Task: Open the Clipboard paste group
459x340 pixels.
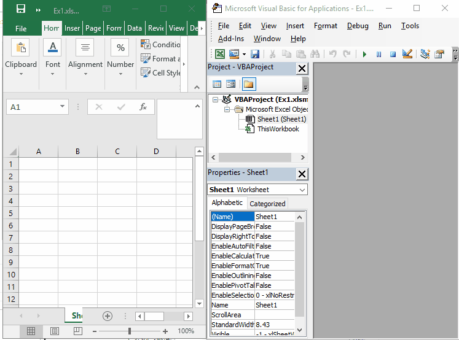Action: pos(21,56)
